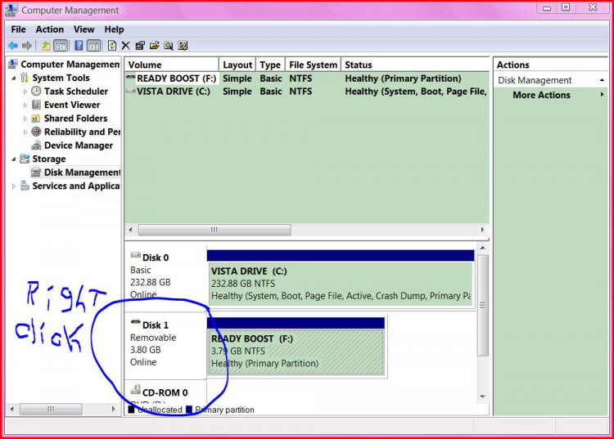The width and height of the screenshot is (614, 439).
Task: Click the Disk 0 drive icon
Action: pyautogui.click(x=135, y=256)
